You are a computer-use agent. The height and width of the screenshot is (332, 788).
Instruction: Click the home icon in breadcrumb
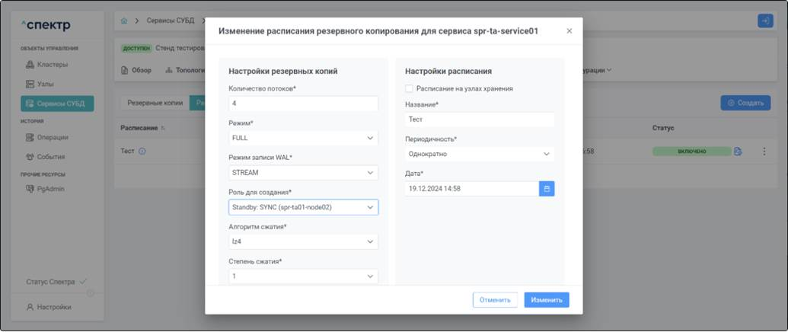pos(124,20)
